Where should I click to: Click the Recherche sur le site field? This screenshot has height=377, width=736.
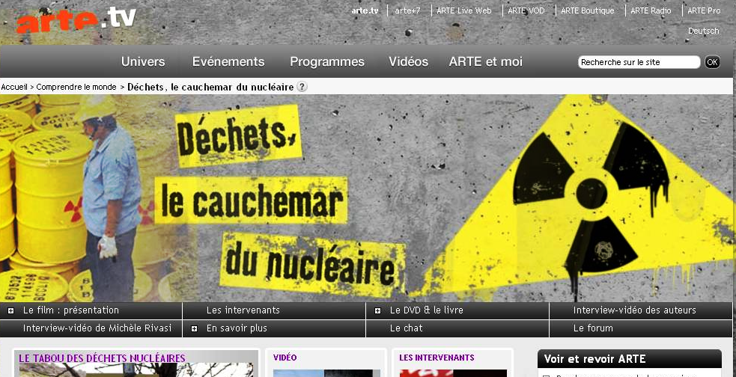click(639, 62)
